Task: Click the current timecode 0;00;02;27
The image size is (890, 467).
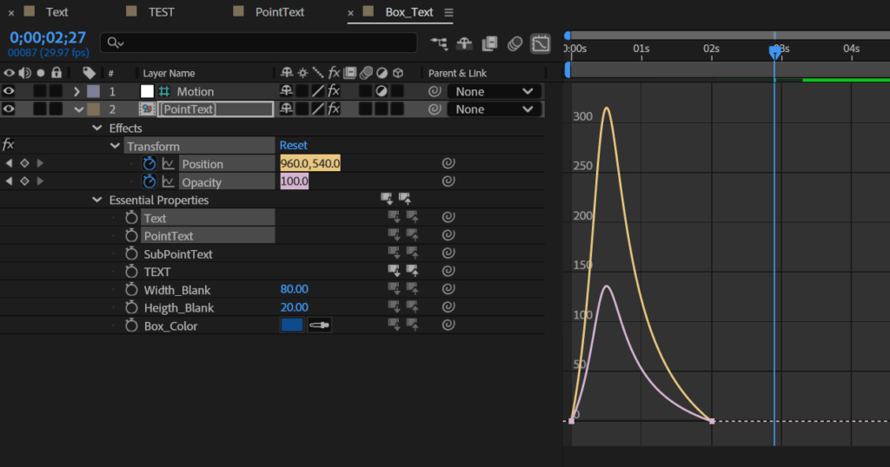Action: tap(48, 37)
